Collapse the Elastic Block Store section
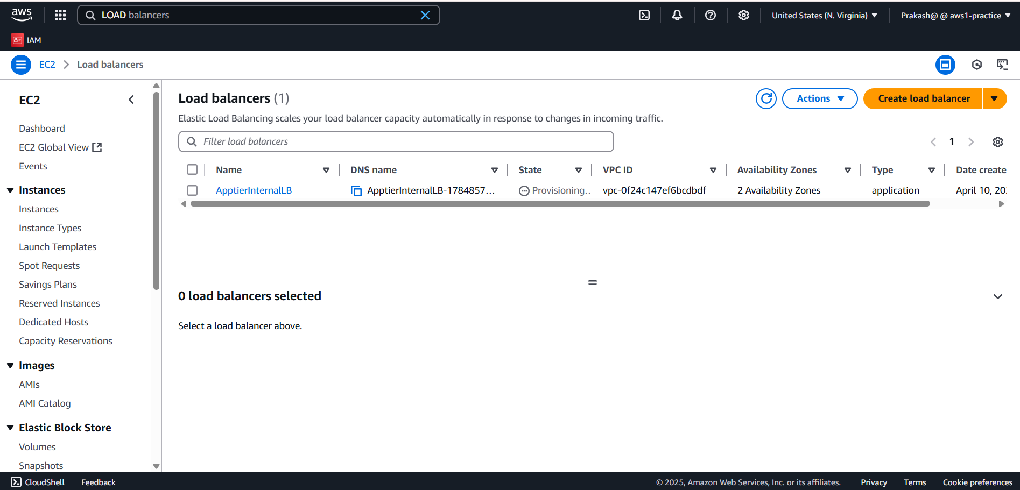Viewport: 1020px width, 490px height. pos(10,428)
